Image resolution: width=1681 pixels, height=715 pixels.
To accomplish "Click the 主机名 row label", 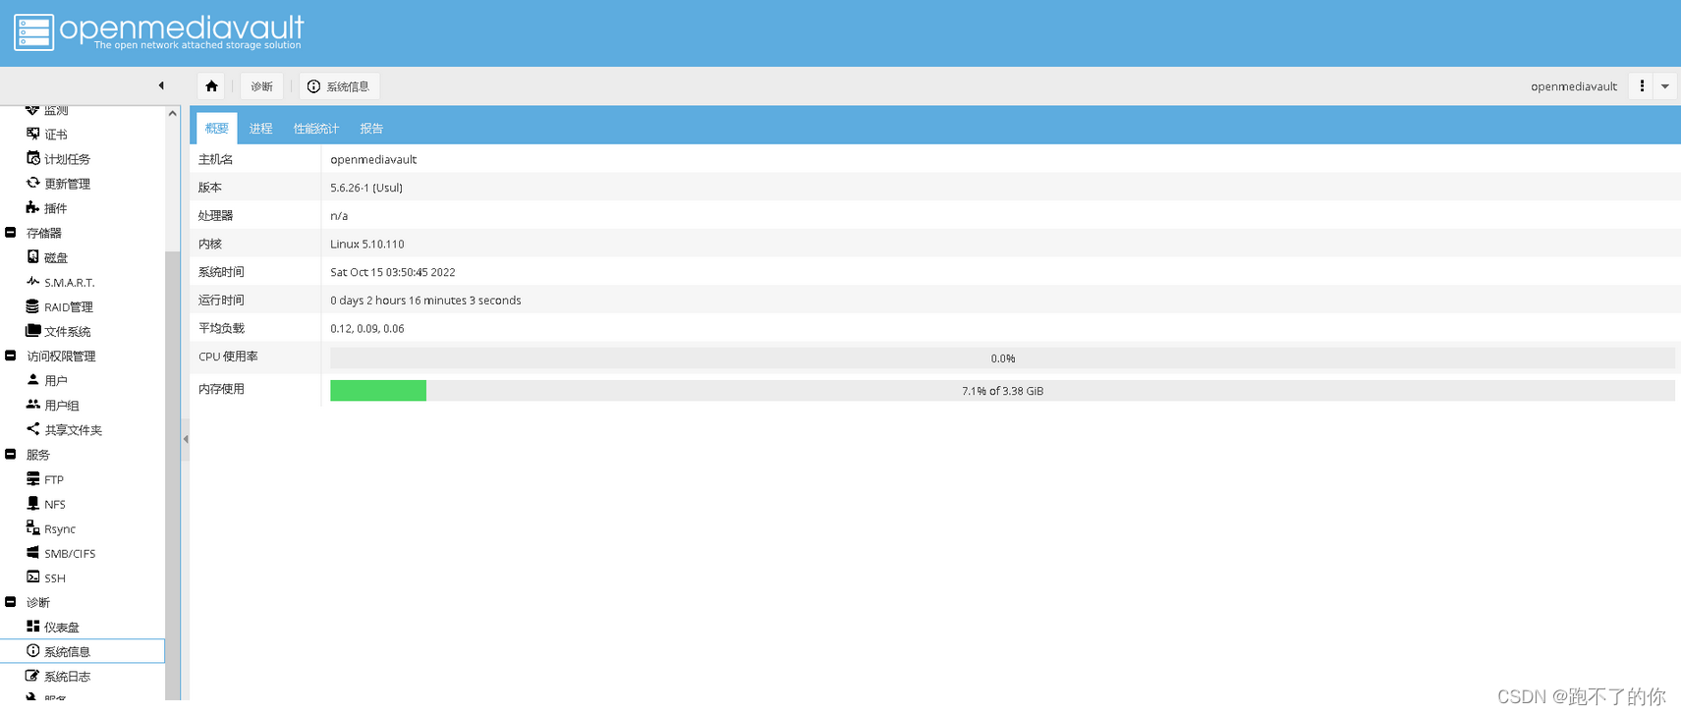I will (x=216, y=159).
